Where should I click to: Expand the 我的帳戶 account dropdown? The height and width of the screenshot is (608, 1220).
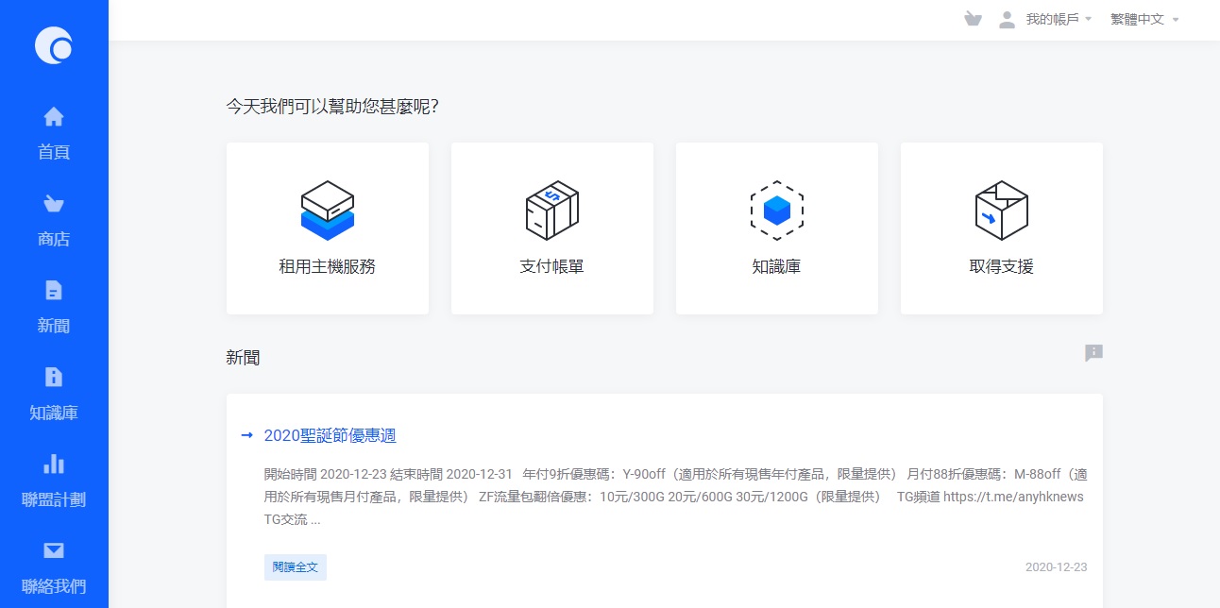(1058, 19)
